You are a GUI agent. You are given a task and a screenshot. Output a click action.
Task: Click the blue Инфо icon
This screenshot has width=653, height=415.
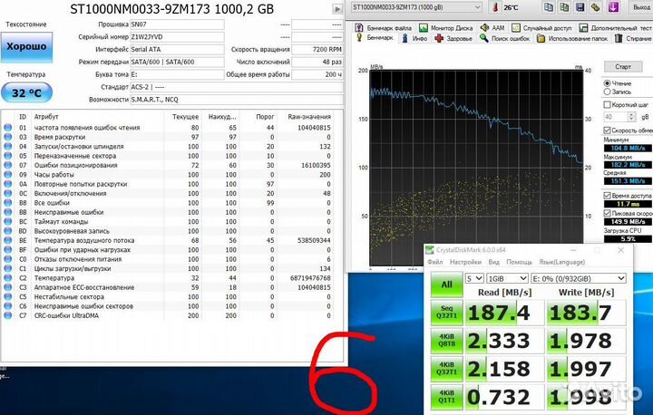[404, 38]
